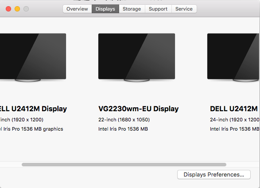260x188 pixels.
Task: Select the VG2230wm-EU Display title
Action: pos(139,109)
